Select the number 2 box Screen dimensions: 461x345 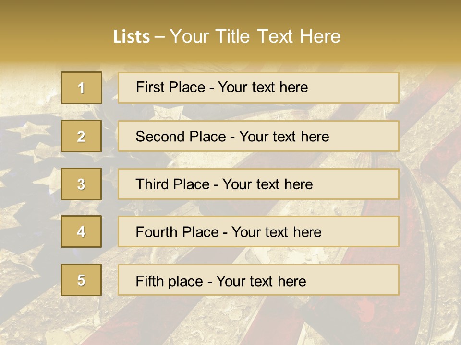pos(81,136)
